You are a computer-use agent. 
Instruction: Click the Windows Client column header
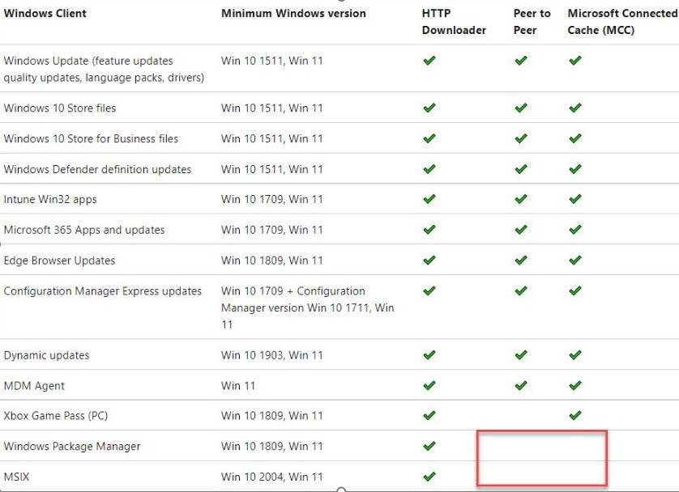[45, 14]
